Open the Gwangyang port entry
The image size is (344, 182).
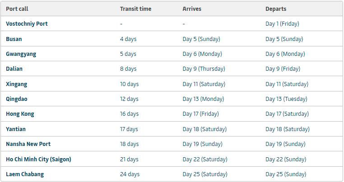click(21, 54)
